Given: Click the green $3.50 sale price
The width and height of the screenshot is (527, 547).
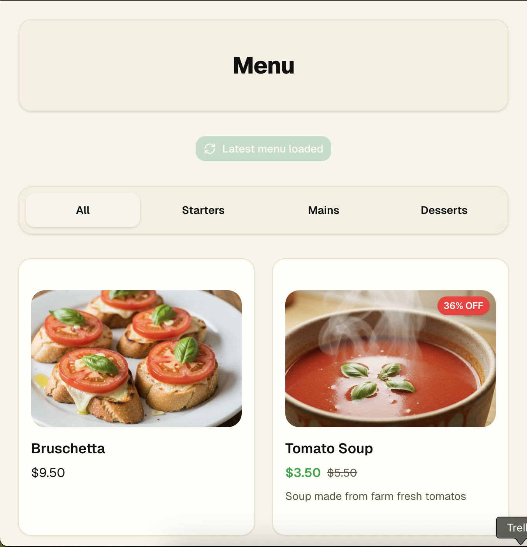Looking at the screenshot, I should click(x=303, y=473).
